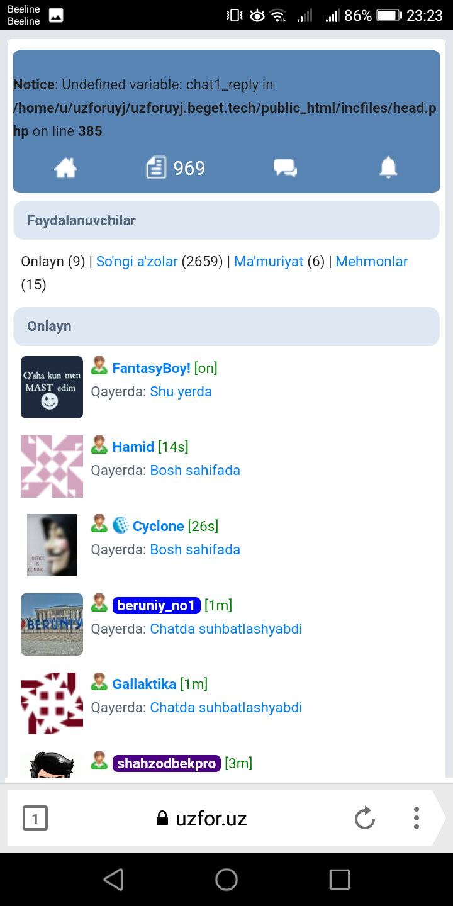The image size is (453, 906).
Task: Reload the page in the browser
Action: pyautogui.click(x=364, y=819)
